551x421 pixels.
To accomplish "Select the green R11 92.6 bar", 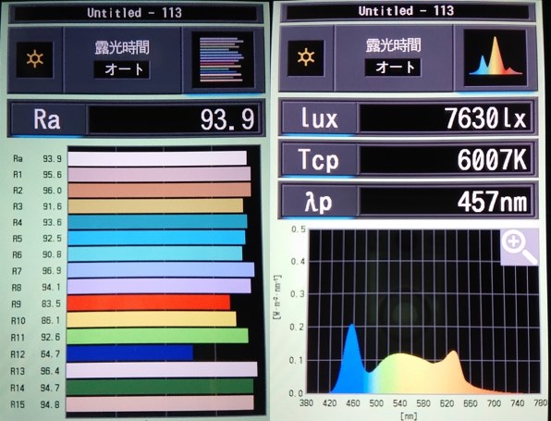I will [x=157, y=336].
